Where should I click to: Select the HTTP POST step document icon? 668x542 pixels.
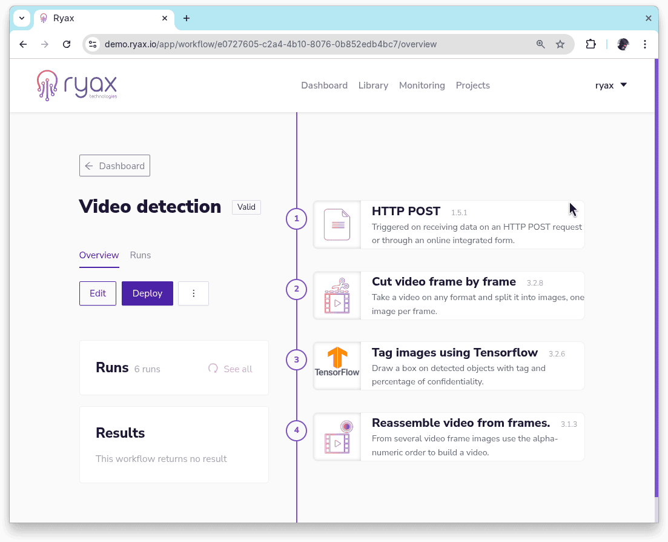(337, 224)
